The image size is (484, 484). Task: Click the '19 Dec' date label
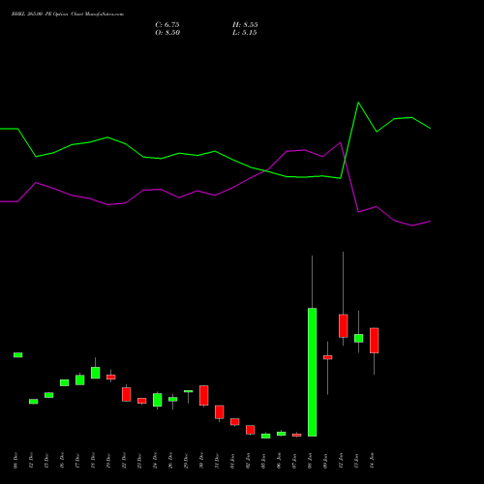click(x=108, y=461)
